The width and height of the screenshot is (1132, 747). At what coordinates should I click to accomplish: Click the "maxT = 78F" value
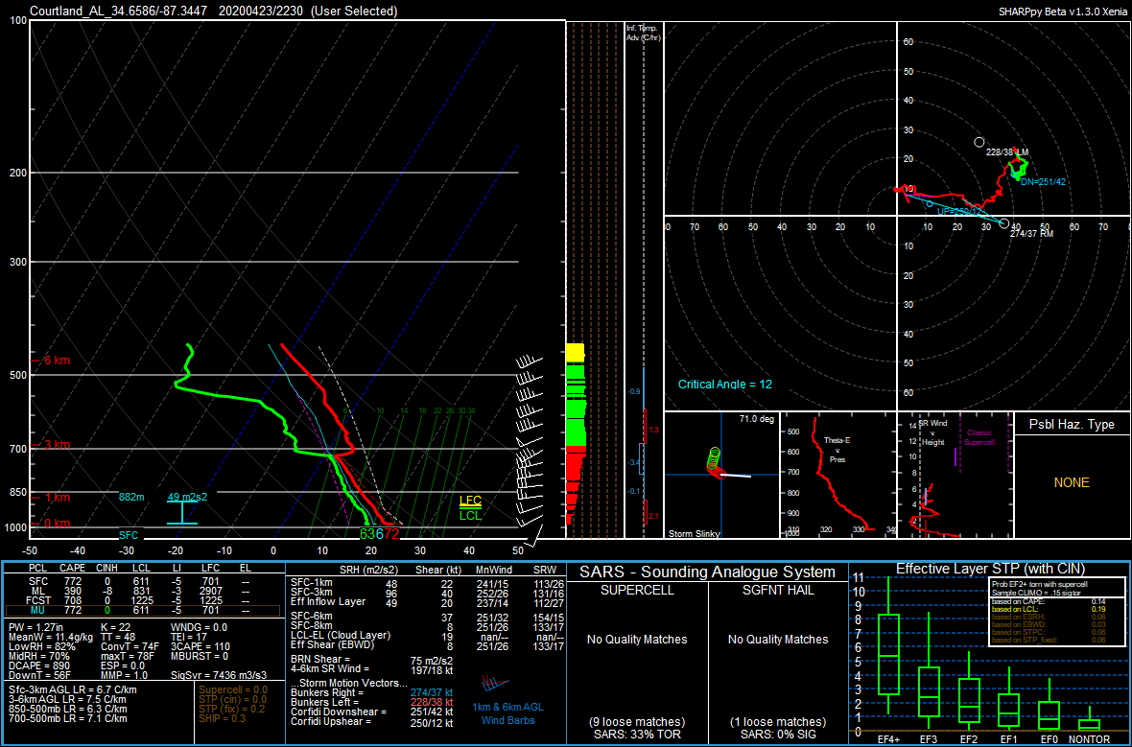[127, 656]
